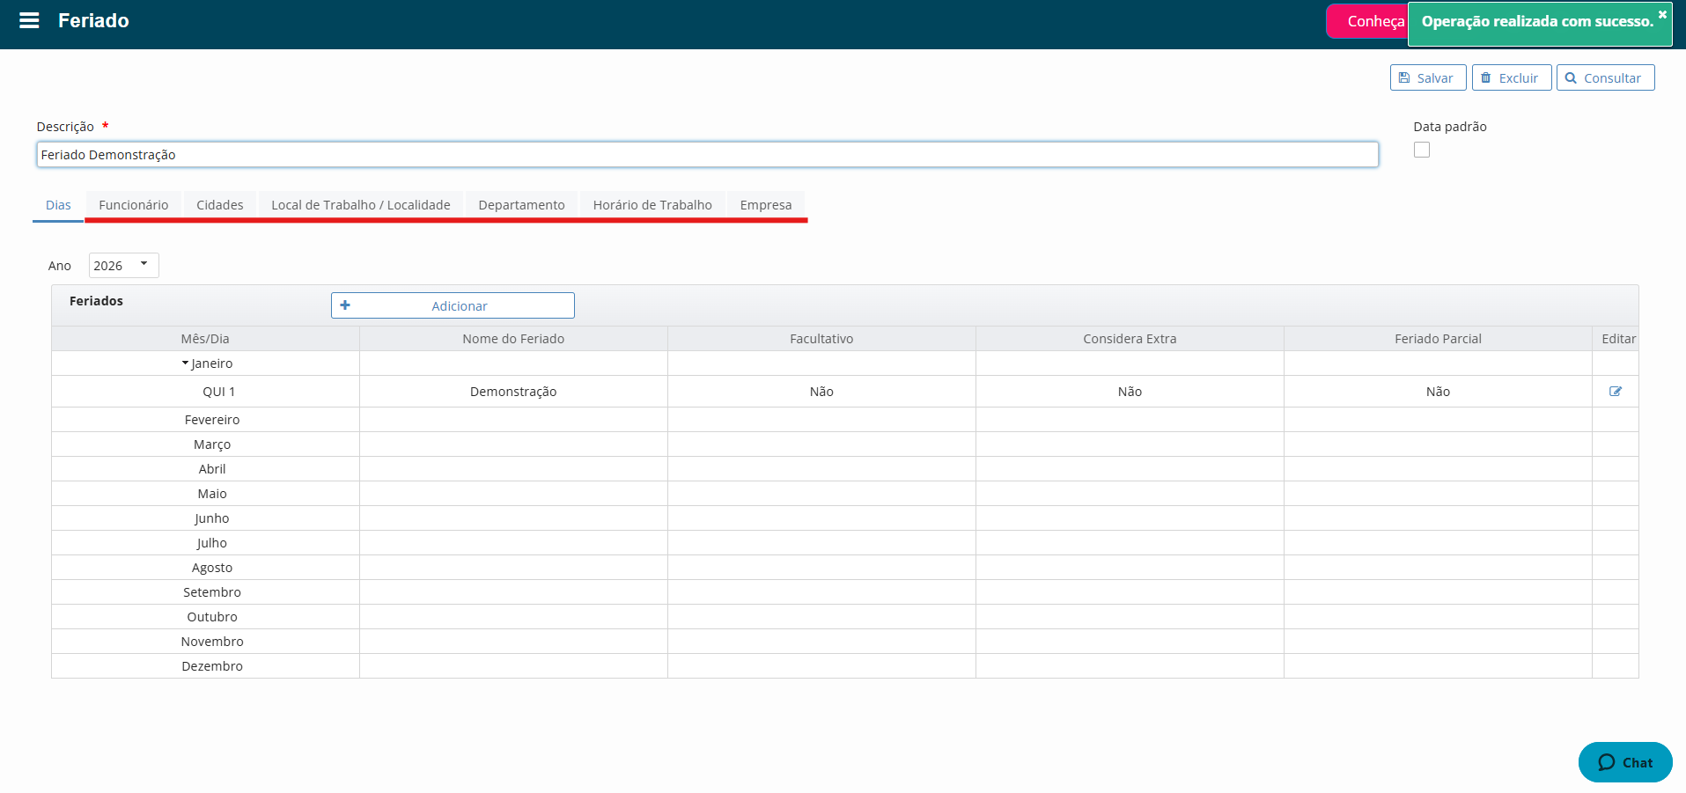Image resolution: width=1686 pixels, height=793 pixels.
Task: Collapse the Janeiro month row
Action: click(186, 363)
